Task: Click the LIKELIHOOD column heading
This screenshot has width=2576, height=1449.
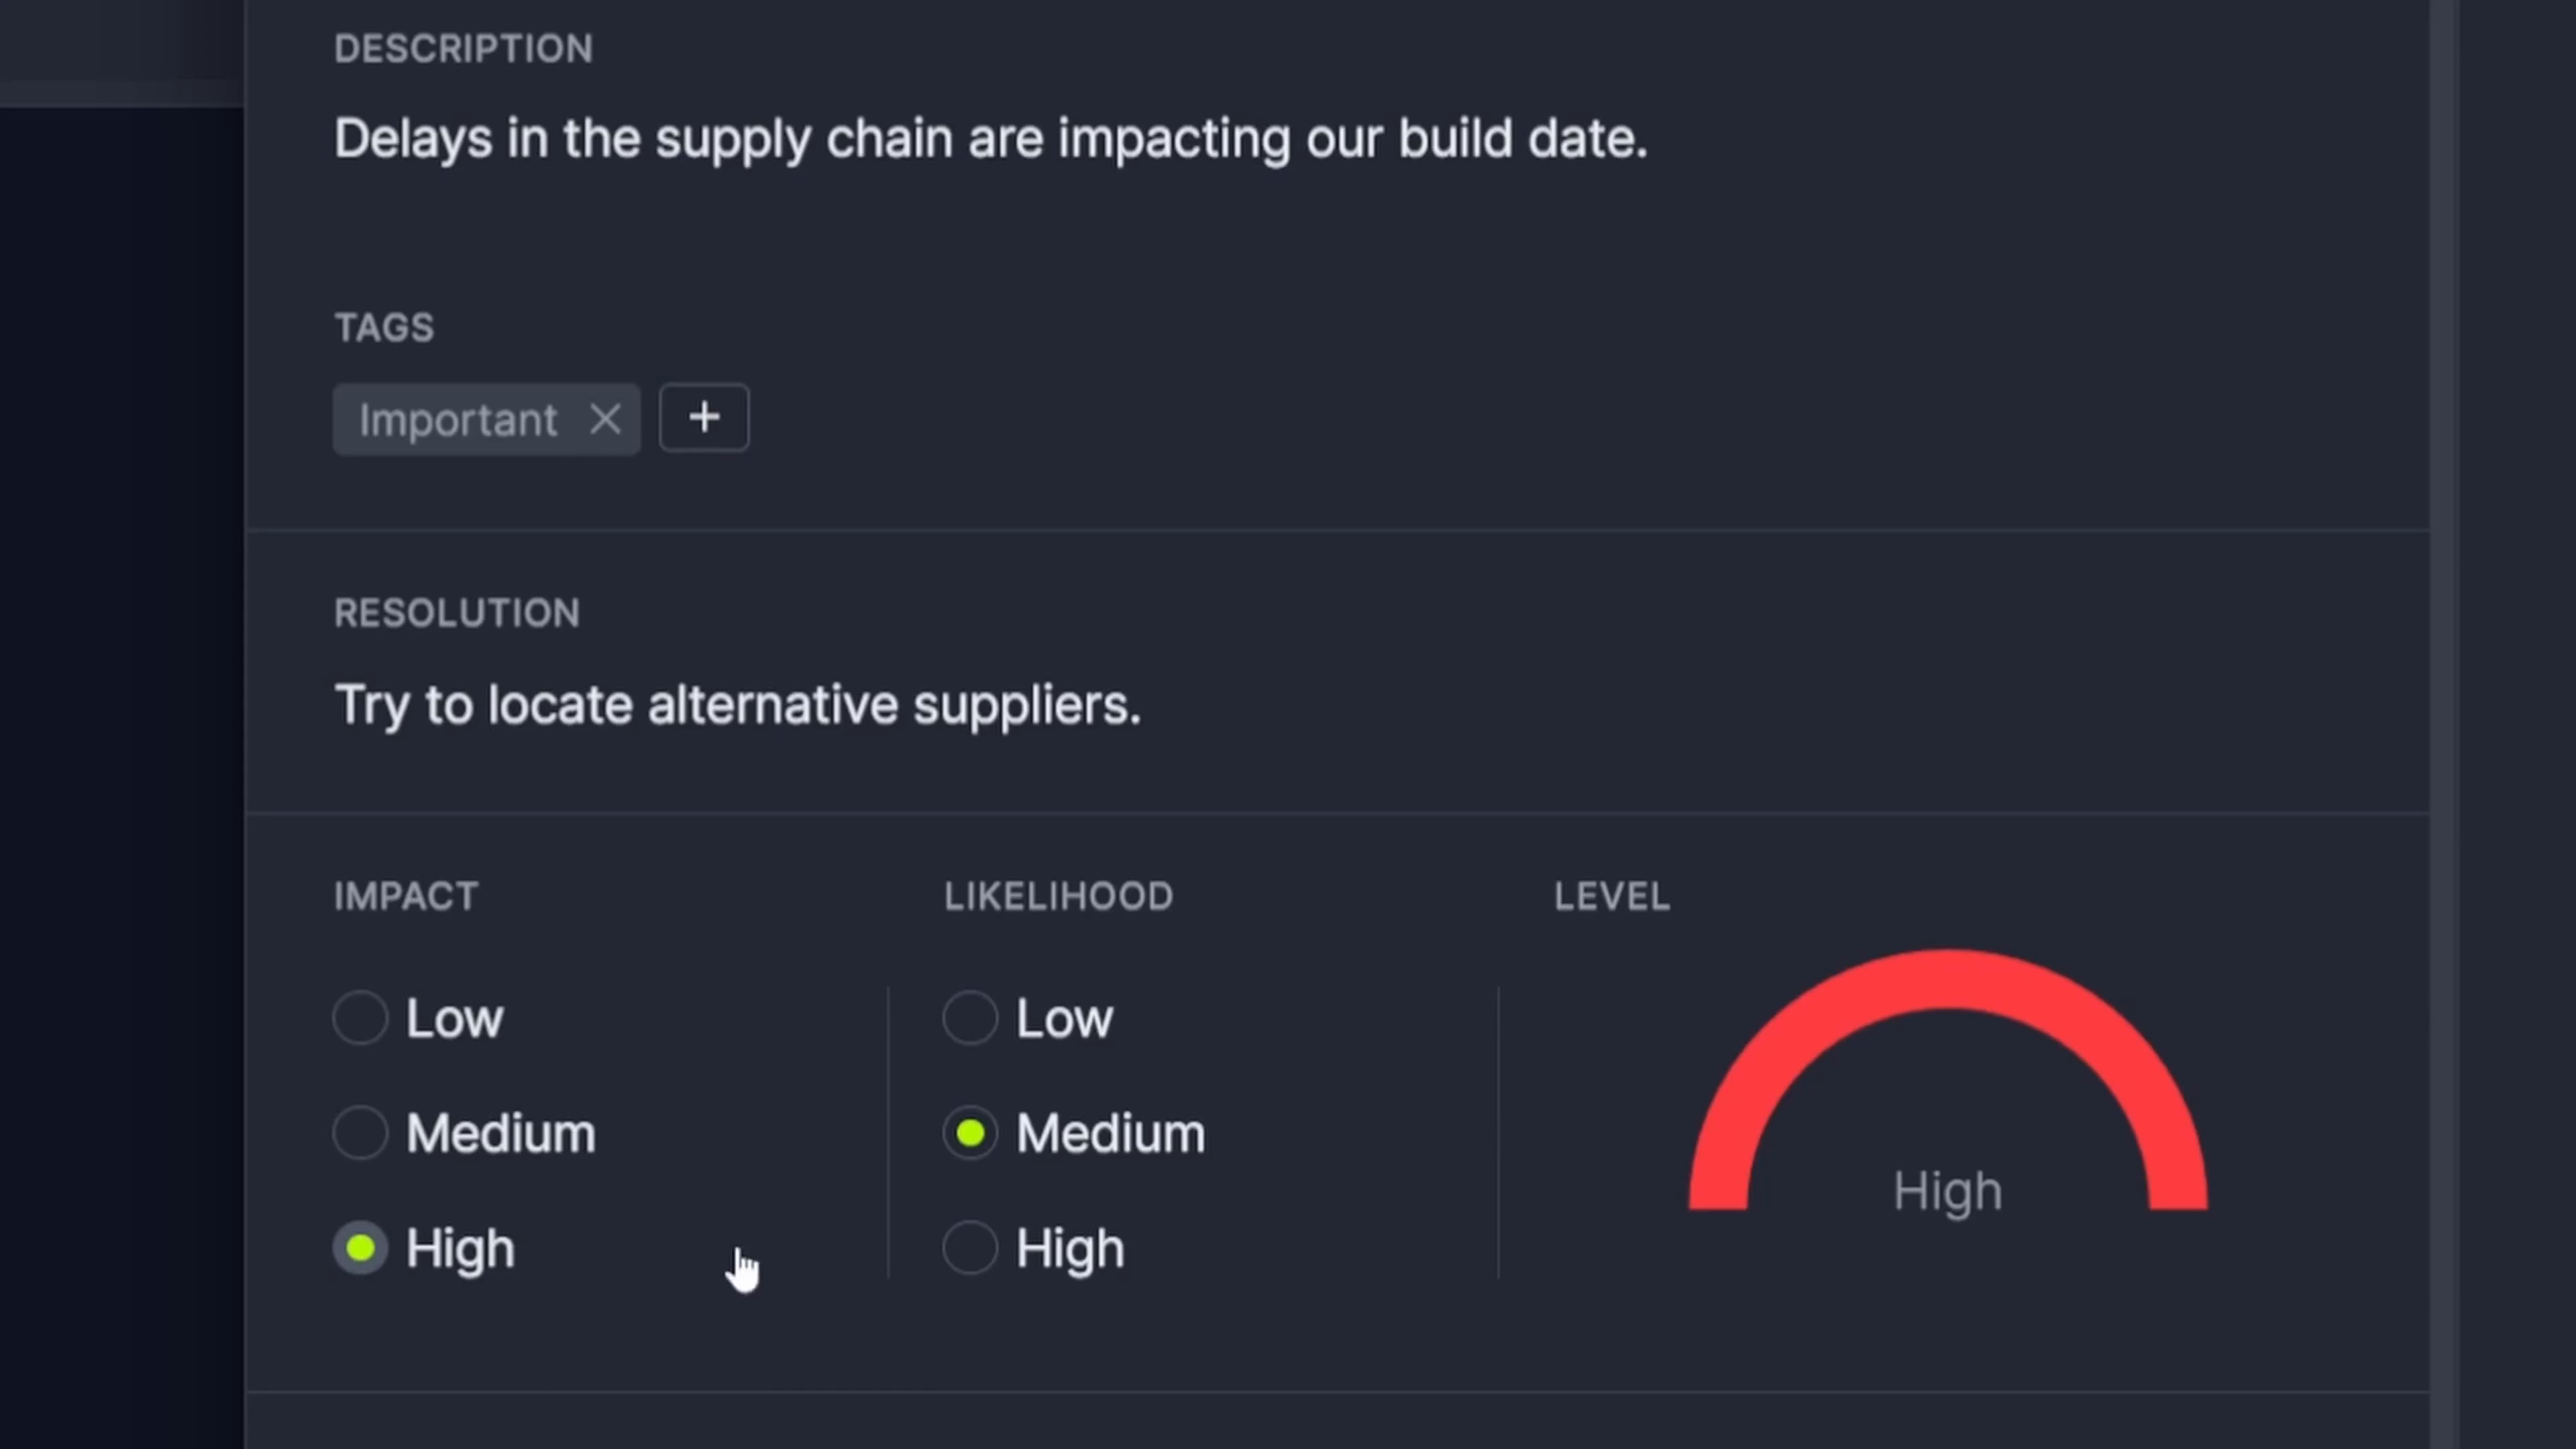Action: [1058, 896]
